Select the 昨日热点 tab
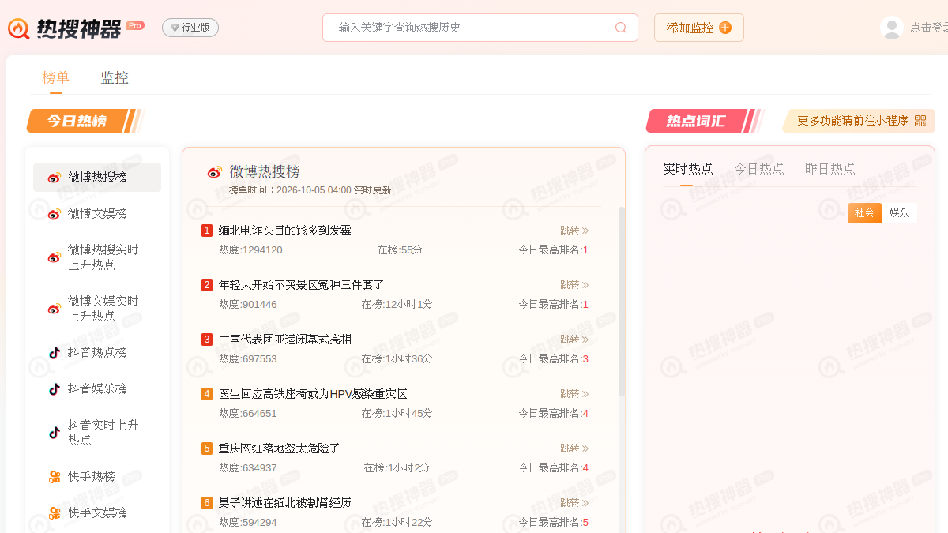948x533 pixels. [x=830, y=169]
